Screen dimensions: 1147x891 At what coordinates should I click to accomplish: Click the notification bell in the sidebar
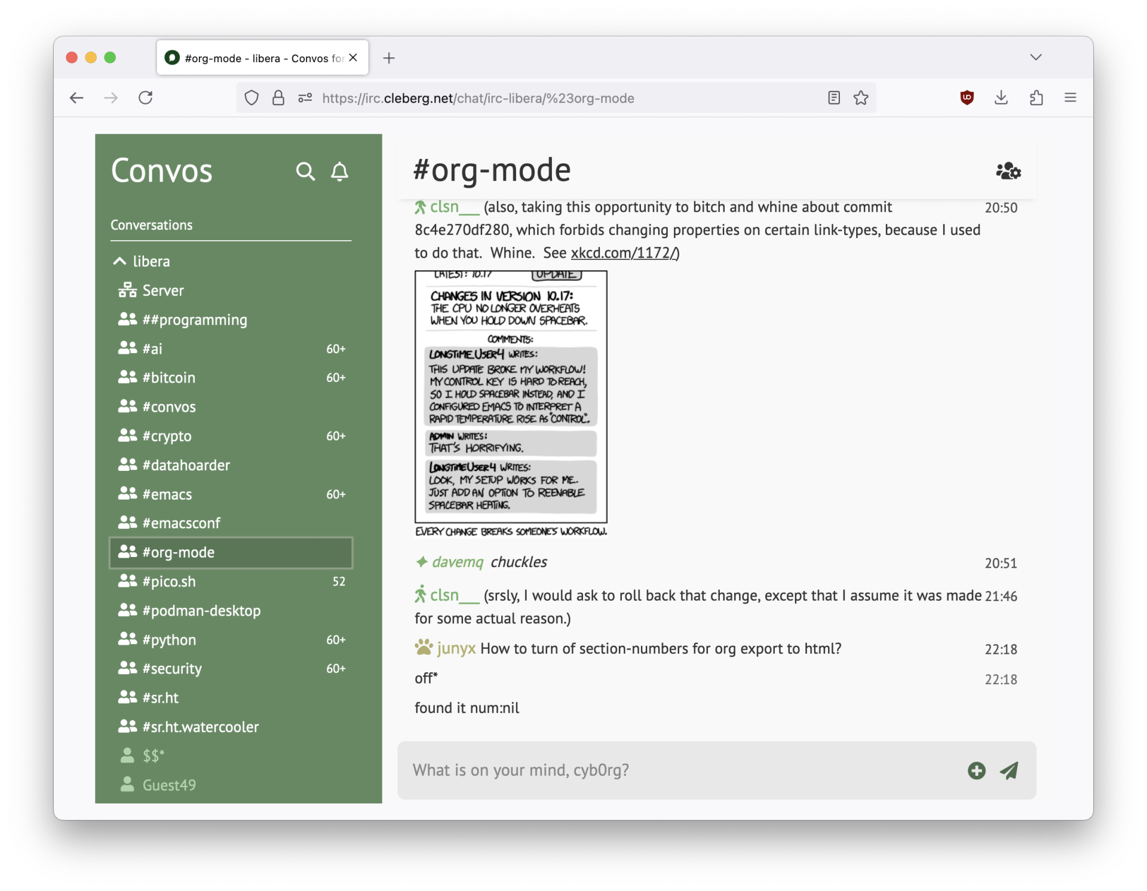coord(339,172)
